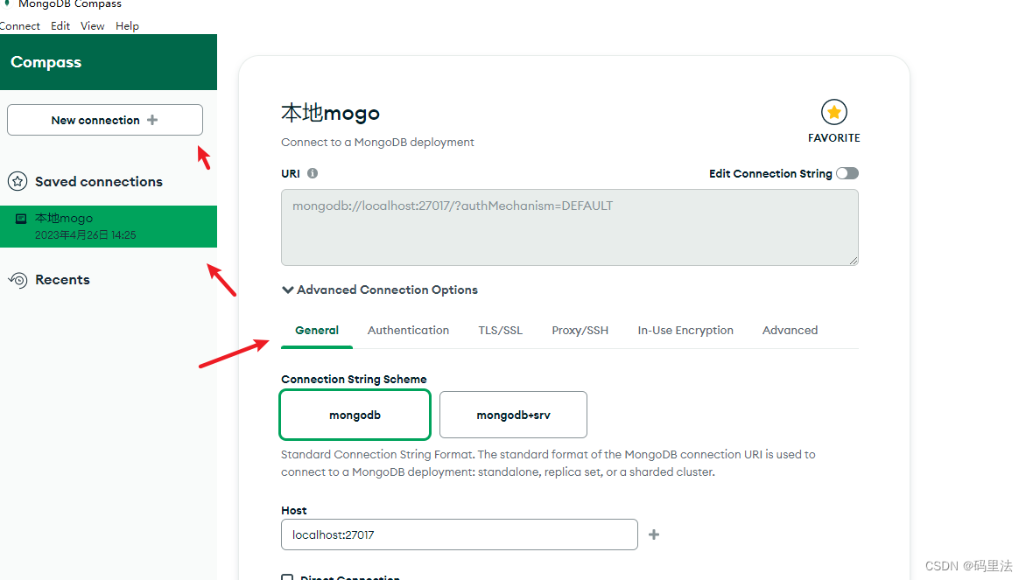Open the TLS/SSL tab
Screen dimensions: 1026x580
coord(500,330)
